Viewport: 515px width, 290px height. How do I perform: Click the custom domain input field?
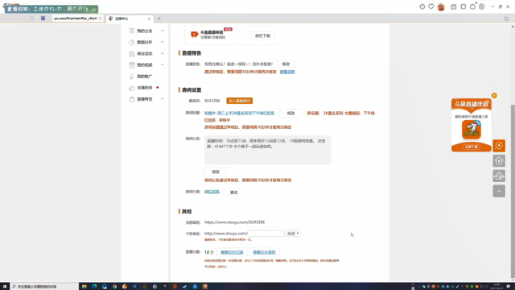(266, 234)
